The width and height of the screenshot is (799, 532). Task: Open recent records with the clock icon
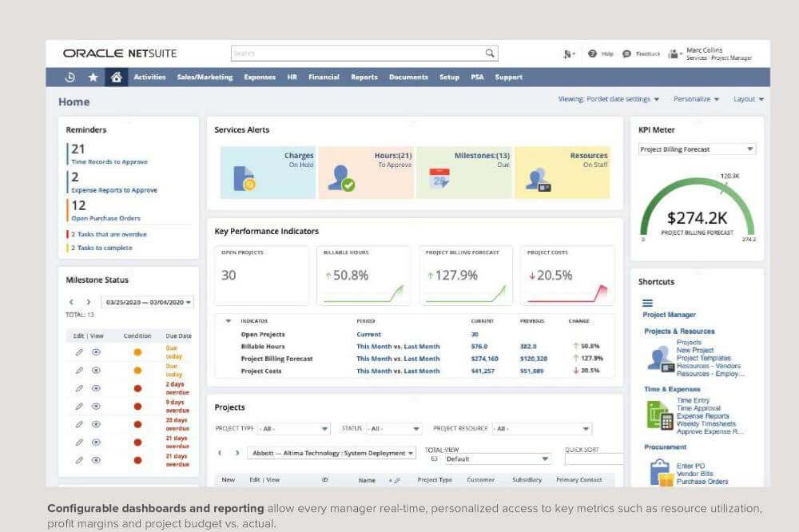pyautogui.click(x=68, y=77)
